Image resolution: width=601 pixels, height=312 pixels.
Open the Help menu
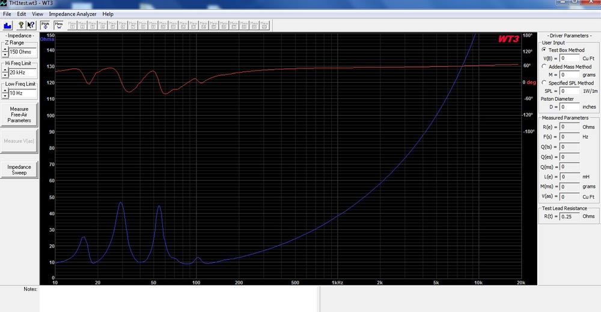tap(108, 14)
